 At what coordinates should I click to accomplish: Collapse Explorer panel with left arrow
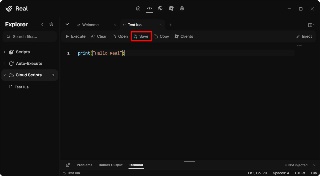coord(42,24)
